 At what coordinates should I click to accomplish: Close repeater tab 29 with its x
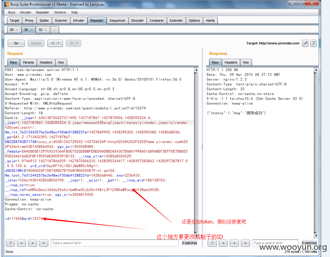pos(17,30)
